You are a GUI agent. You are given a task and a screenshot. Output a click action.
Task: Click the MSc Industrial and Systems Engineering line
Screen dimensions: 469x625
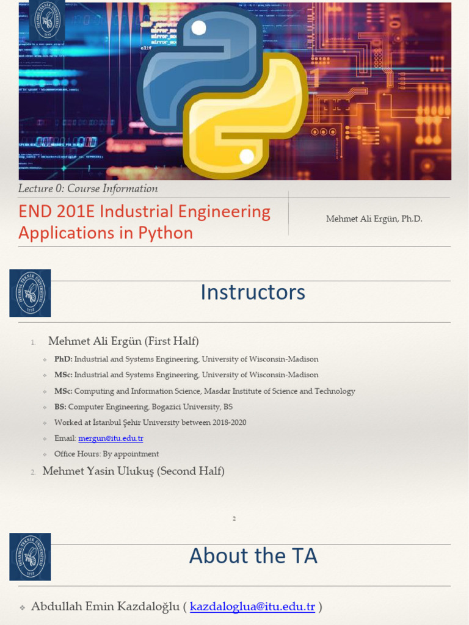tap(186, 375)
